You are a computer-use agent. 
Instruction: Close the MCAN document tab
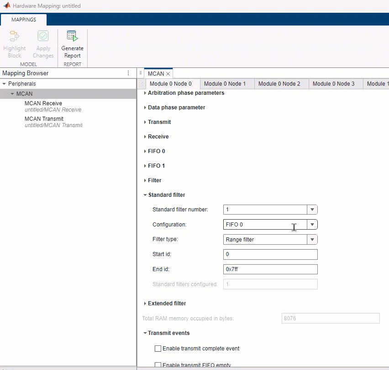click(168, 73)
